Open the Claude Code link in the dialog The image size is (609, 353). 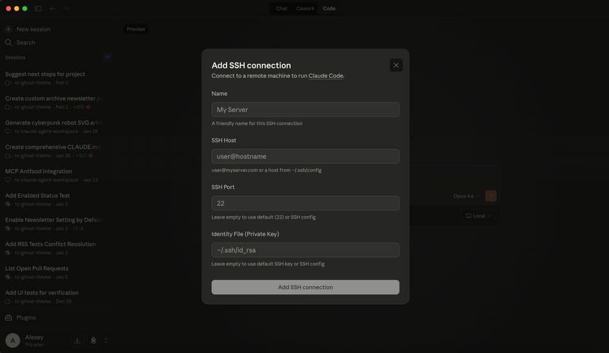[326, 75]
